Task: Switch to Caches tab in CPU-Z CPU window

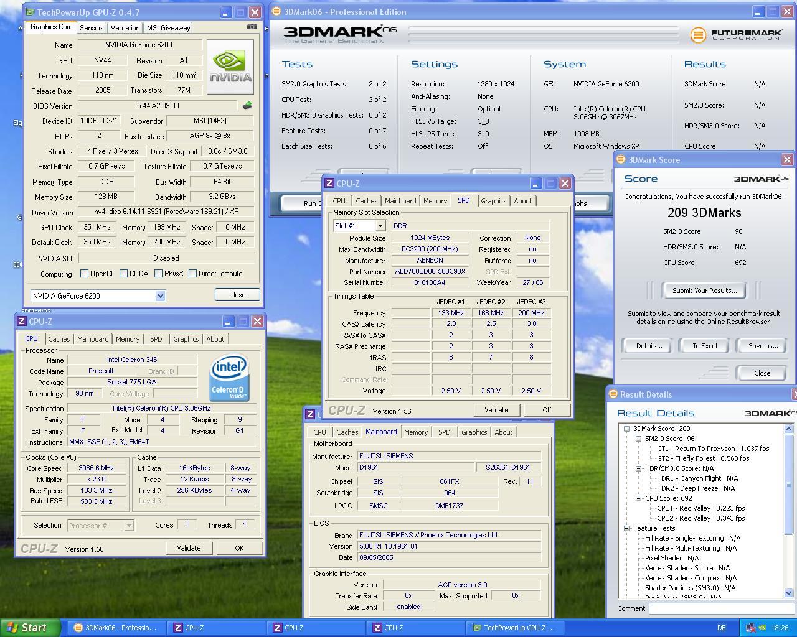Action: tap(59, 339)
